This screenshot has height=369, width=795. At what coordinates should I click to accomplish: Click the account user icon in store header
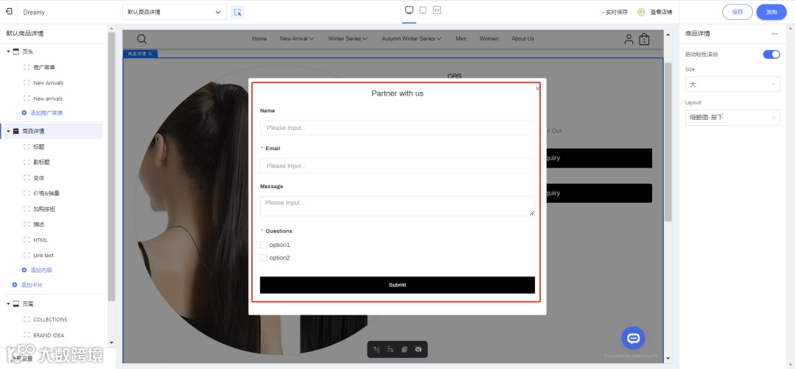(x=629, y=39)
